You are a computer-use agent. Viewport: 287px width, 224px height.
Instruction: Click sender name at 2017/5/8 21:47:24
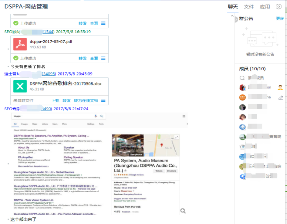[x=28, y=109]
